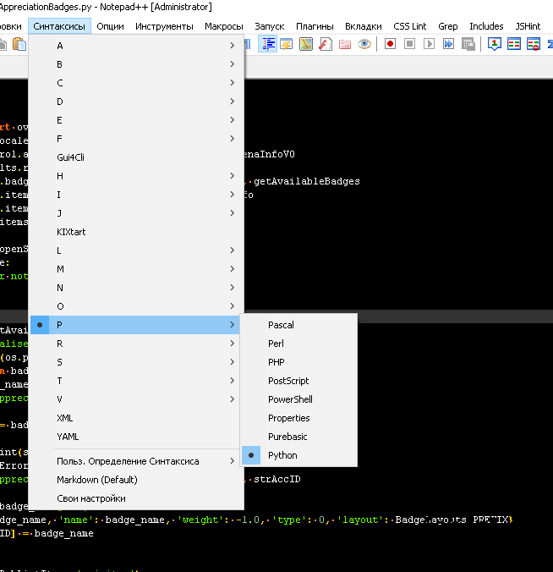Click the compare bookmark number-one icon
This screenshot has height=572, width=553.
click(495, 44)
